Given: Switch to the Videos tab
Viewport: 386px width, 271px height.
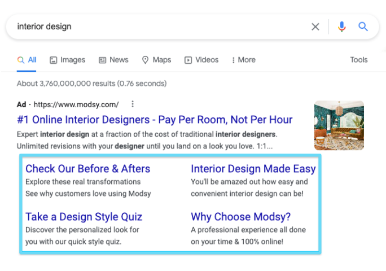Looking at the screenshot, I should [x=201, y=60].
